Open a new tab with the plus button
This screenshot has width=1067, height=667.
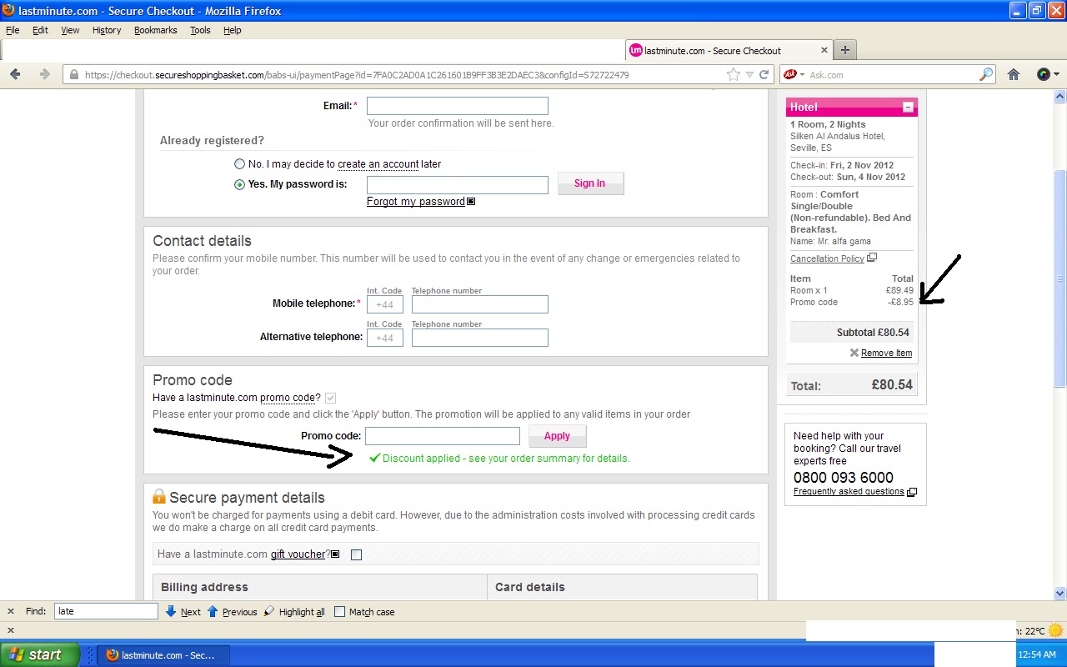844,50
